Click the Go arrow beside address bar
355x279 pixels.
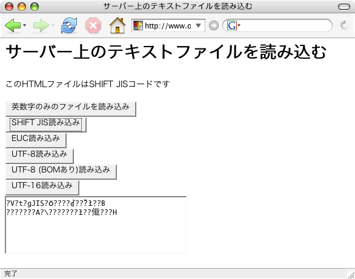point(214,25)
